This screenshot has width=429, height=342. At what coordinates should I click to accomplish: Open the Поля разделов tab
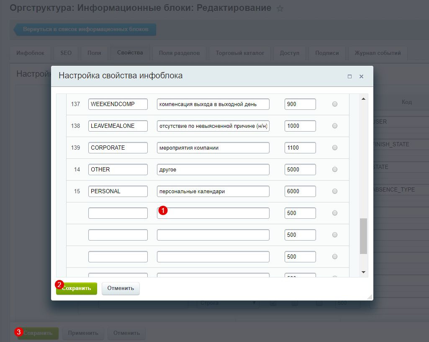click(x=179, y=53)
